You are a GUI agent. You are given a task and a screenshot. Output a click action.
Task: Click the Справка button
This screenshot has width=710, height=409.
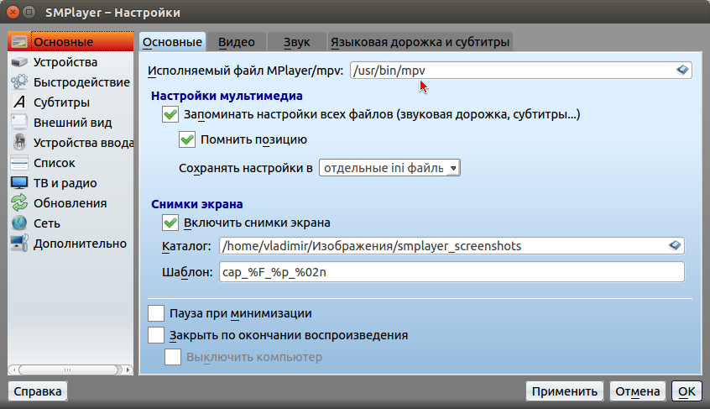38,391
